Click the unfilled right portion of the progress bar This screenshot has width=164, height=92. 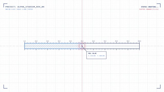click(111, 46)
